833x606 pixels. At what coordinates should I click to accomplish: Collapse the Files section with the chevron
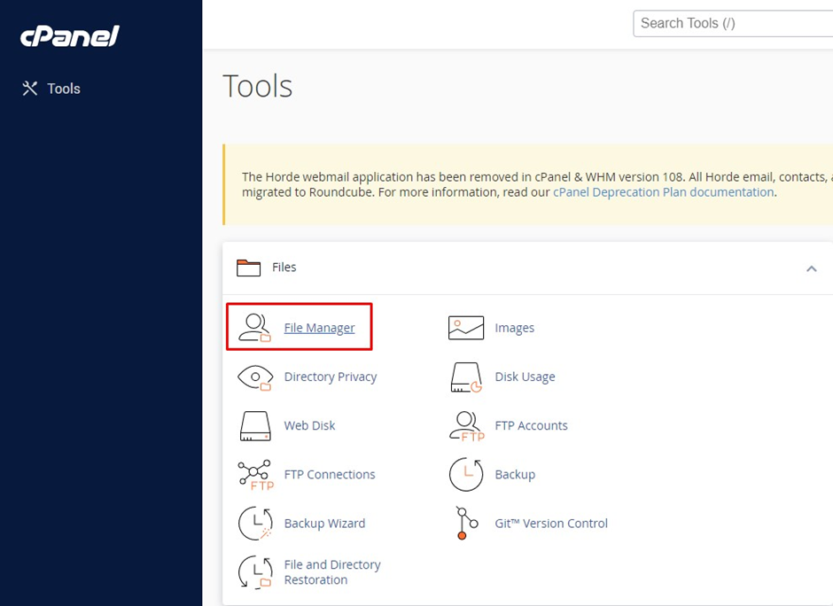point(811,268)
